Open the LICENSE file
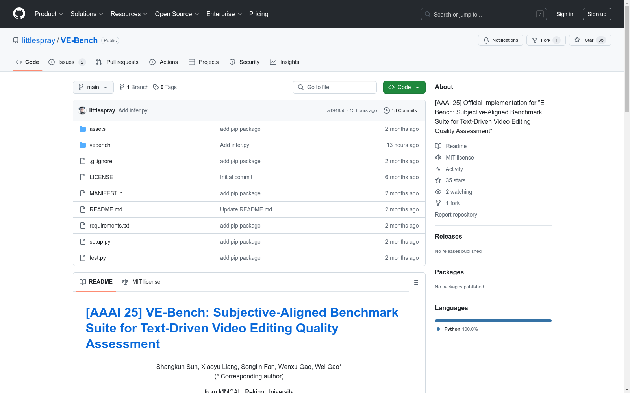 tap(101, 177)
